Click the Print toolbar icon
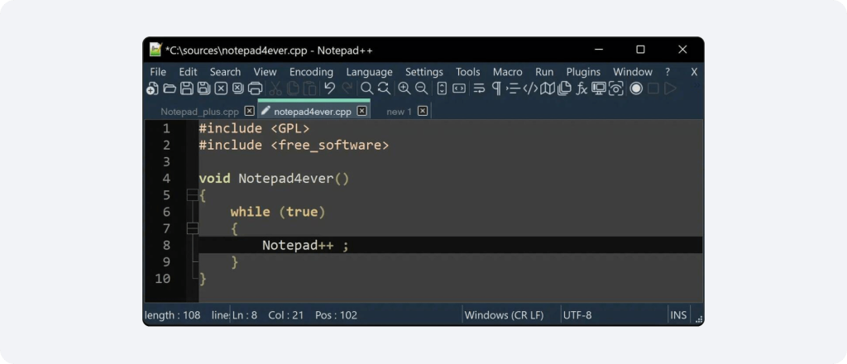This screenshot has height=364, width=847. (255, 89)
